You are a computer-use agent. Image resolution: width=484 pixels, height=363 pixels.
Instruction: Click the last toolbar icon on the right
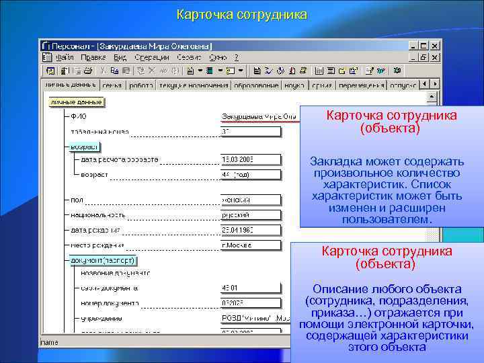coord(397,71)
